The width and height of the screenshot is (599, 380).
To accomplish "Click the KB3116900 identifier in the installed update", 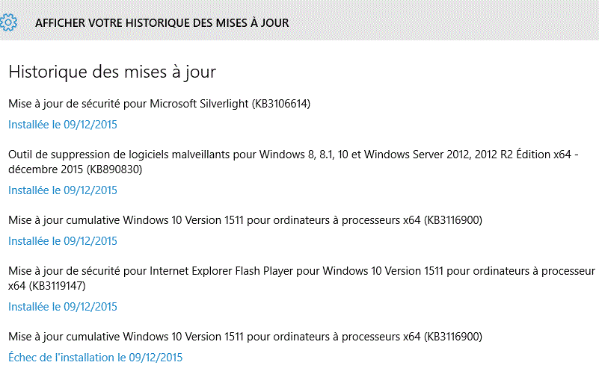I will coord(453,220).
